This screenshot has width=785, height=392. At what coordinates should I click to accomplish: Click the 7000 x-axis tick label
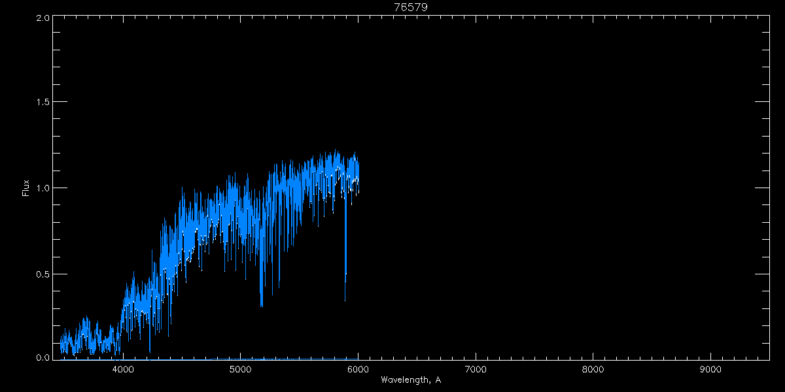tap(476, 369)
